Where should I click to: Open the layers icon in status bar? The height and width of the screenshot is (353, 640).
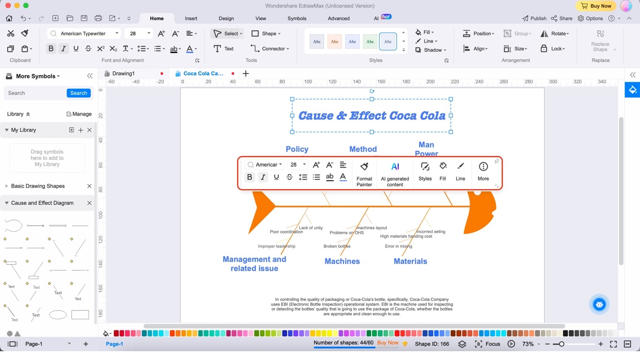462,344
